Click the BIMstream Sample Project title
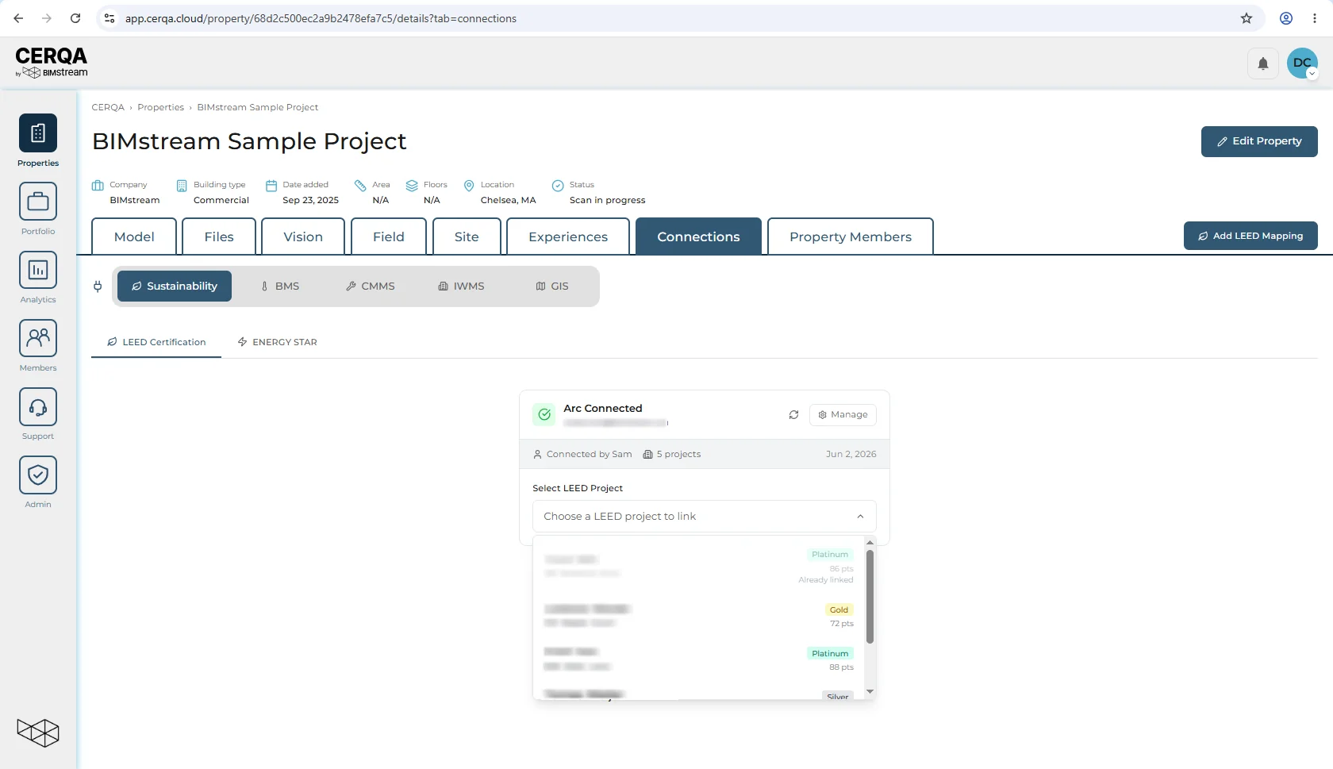This screenshot has height=769, width=1333. (x=249, y=141)
